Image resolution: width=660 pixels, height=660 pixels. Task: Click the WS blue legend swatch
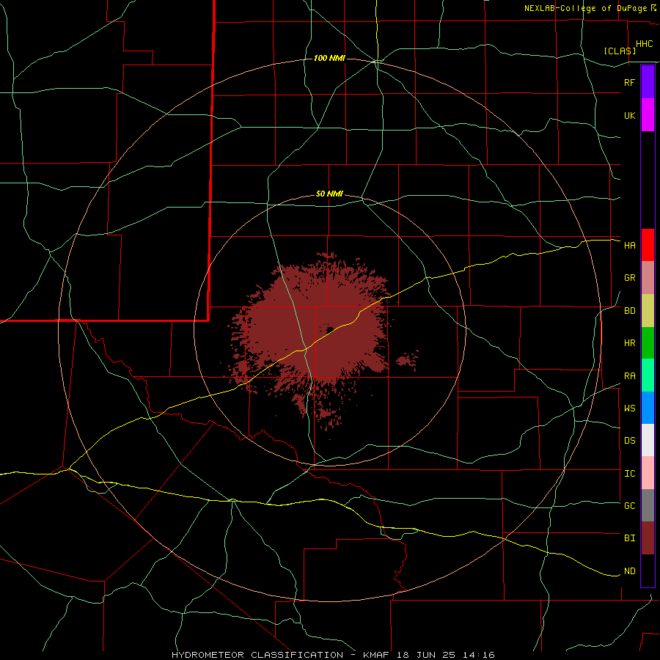point(648,408)
